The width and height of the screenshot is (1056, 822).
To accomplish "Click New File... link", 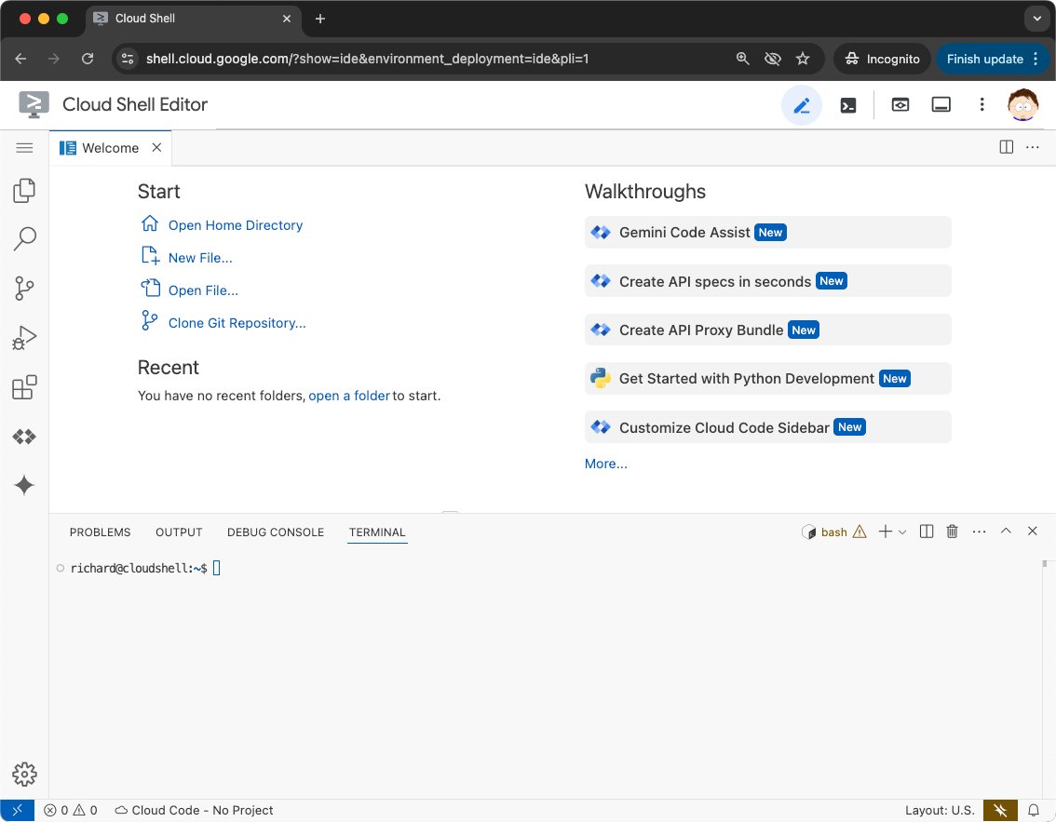I will pos(200,258).
